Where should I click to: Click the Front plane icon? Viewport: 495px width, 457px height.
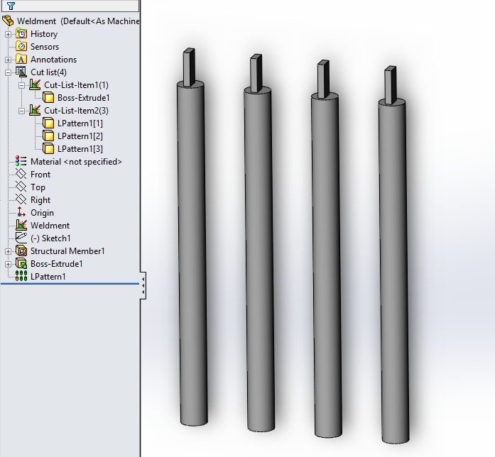coord(21,174)
